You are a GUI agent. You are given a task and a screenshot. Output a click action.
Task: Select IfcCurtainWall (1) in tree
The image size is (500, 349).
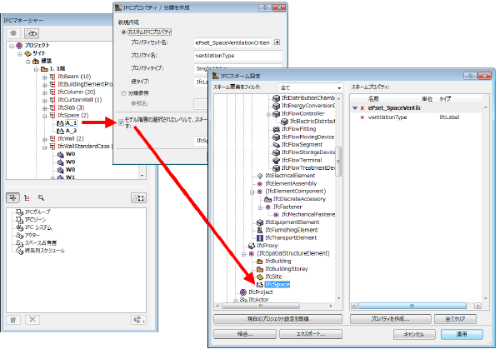coord(80,100)
